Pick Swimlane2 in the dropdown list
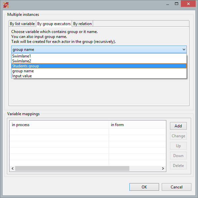 (x=21, y=61)
